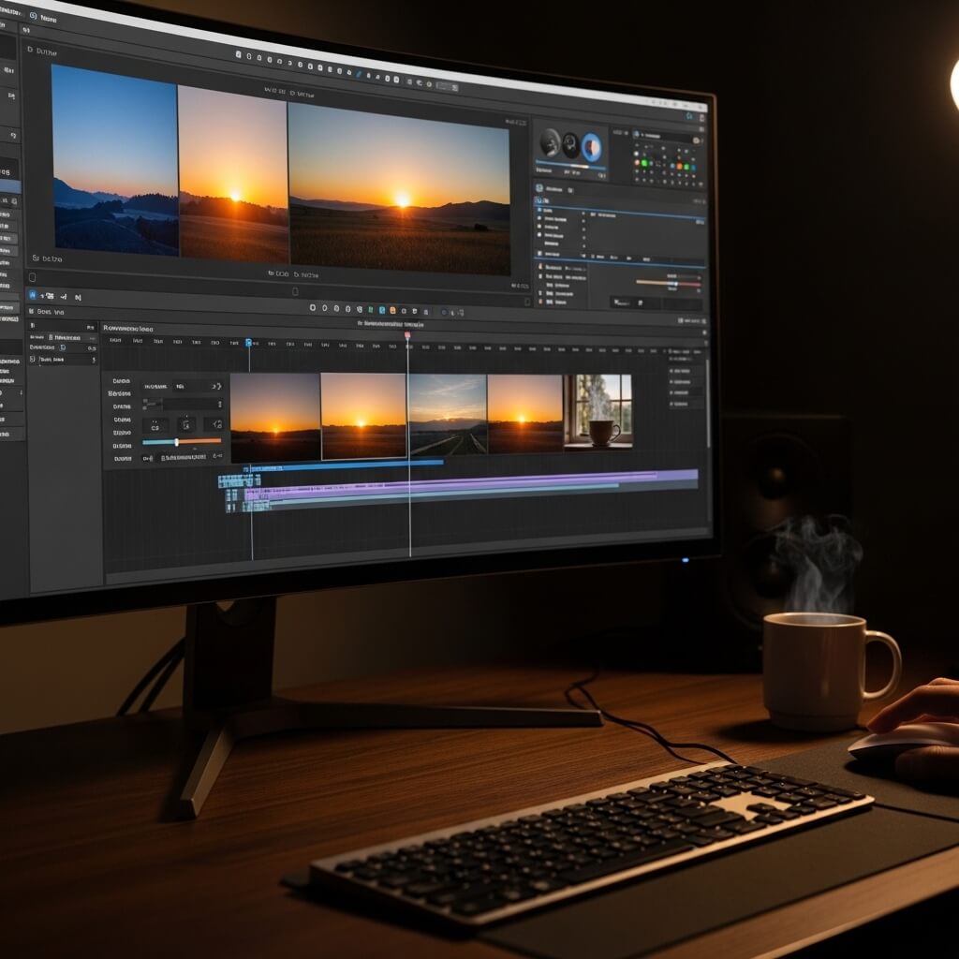Click the blue-ringed color wheel icon
959x959 pixels.
tap(591, 147)
